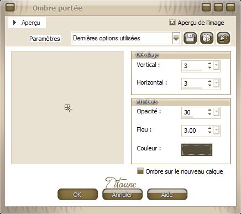Screen dimensions: 241x214
Task: Increase the Flou blur value
Action: (x=209, y=128)
